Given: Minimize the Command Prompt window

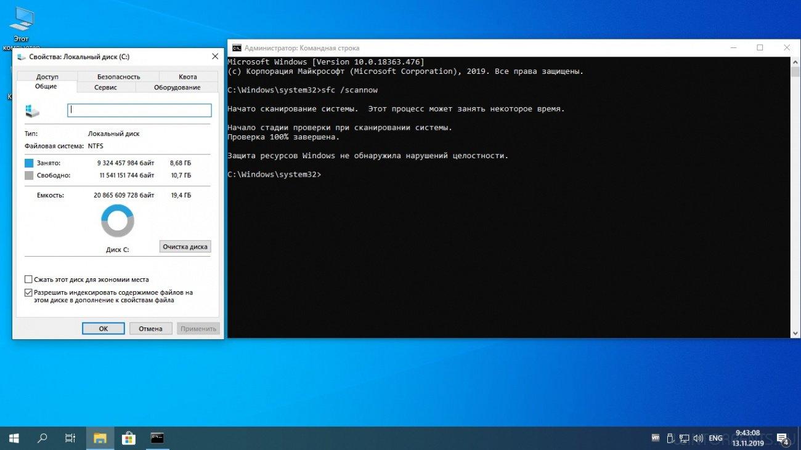Looking at the screenshot, I should [x=733, y=47].
